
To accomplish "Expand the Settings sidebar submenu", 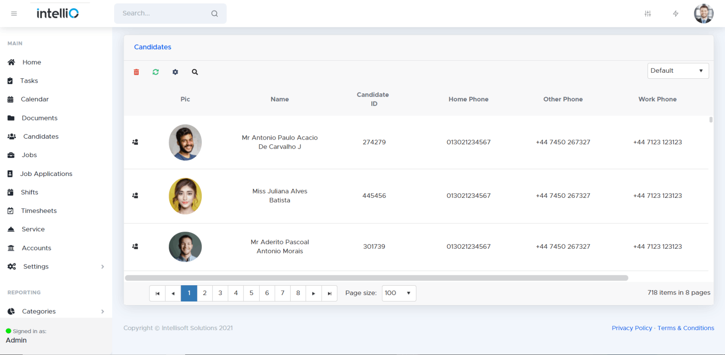I will pos(103,267).
